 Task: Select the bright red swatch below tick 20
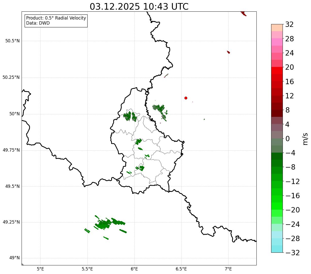click(277, 70)
